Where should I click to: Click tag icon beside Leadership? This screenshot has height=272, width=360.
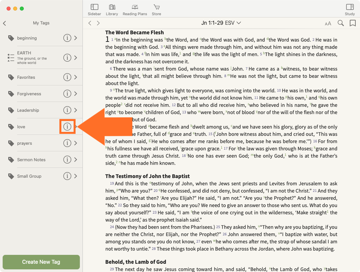[11, 110]
